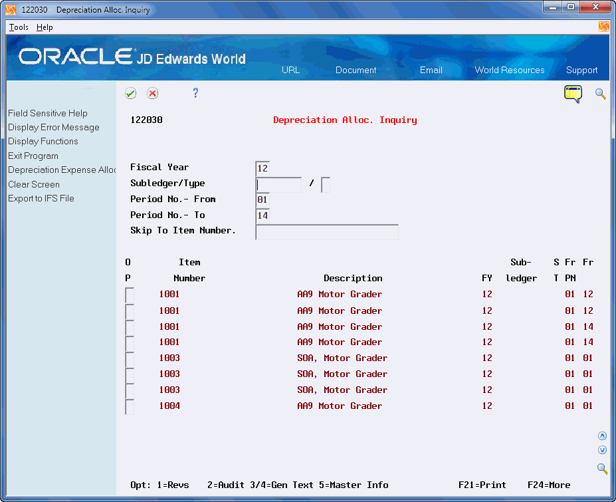Click item number 1004

tap(169, 406)
